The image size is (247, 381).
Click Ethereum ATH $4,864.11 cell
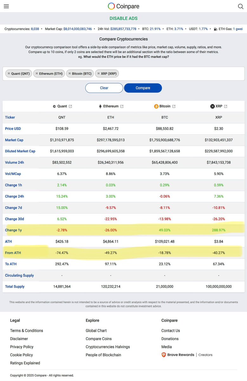[x=111, y=241]
